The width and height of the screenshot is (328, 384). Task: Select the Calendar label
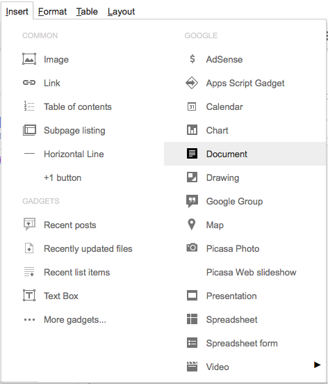tap(224, 106)
